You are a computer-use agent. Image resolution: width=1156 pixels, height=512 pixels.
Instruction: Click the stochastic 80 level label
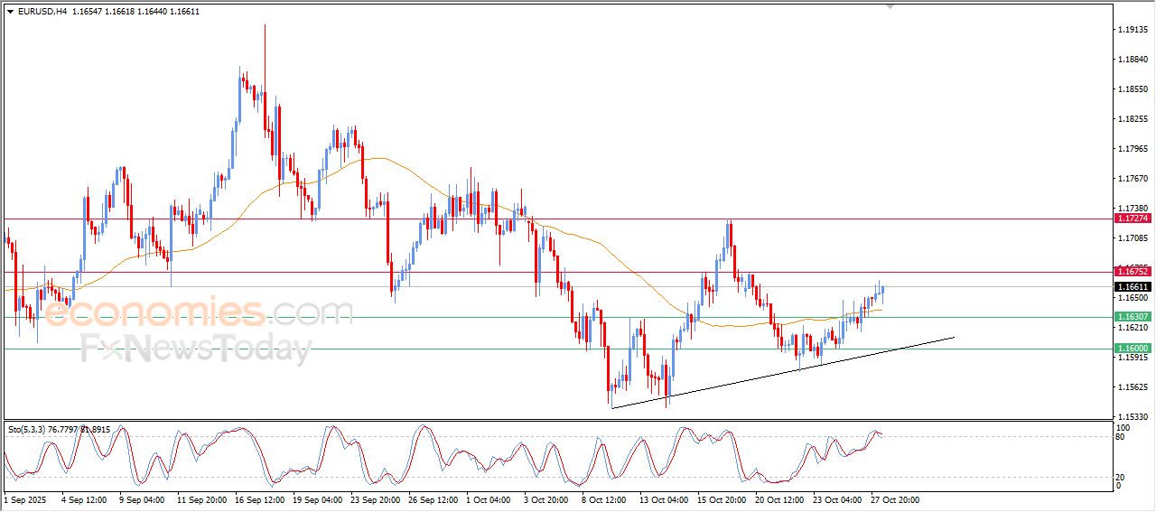(1121, 437)
